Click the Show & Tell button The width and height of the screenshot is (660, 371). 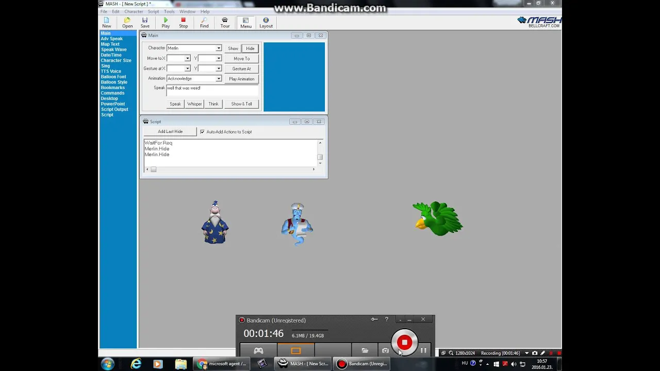click(x=241, y=104)
